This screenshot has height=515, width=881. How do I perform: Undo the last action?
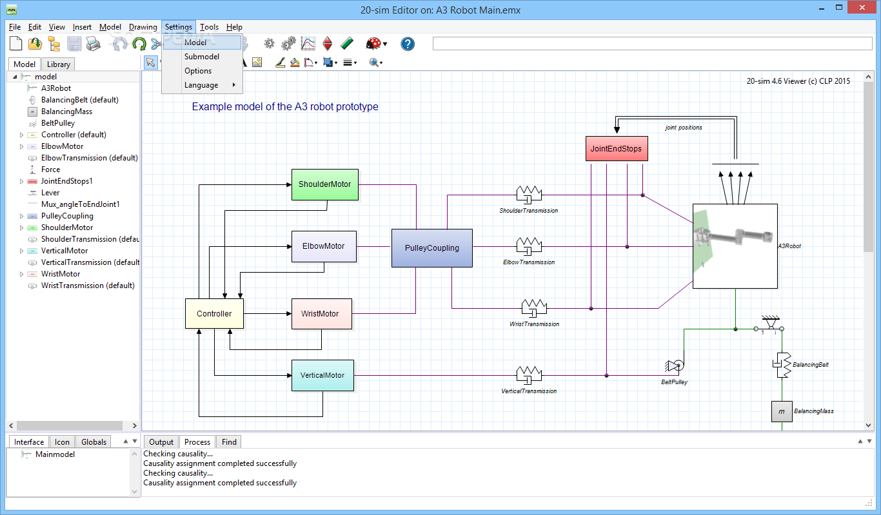[x=120, y=44]
